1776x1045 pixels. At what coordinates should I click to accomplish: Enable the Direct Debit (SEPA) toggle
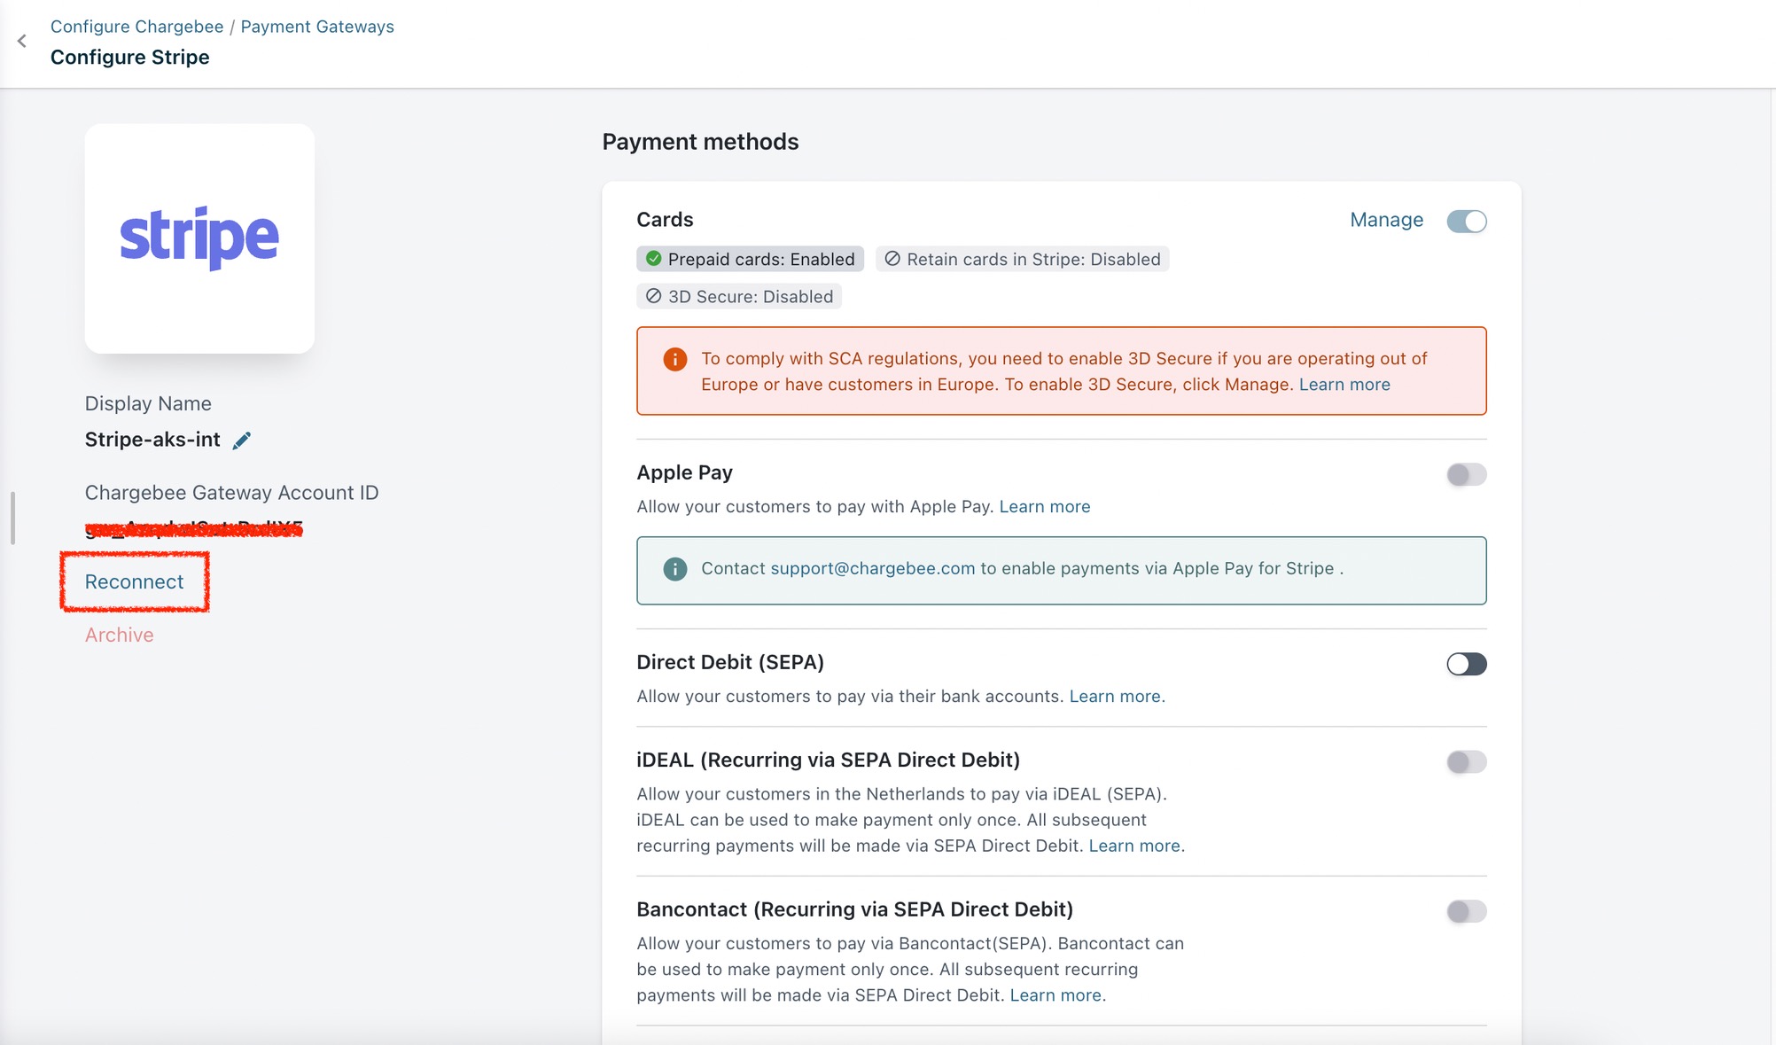[x=1466, y=664]
